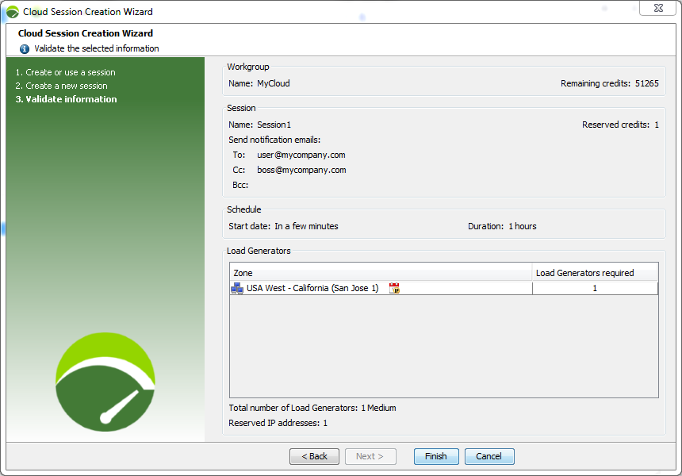Click the Load Generators required value 1

(x=595, y=288)
